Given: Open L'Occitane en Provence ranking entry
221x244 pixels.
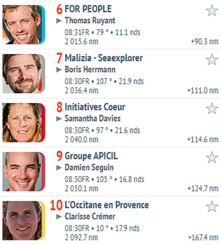Looking at the screenshot, I should pyautogui.click(x=107, y=205).
